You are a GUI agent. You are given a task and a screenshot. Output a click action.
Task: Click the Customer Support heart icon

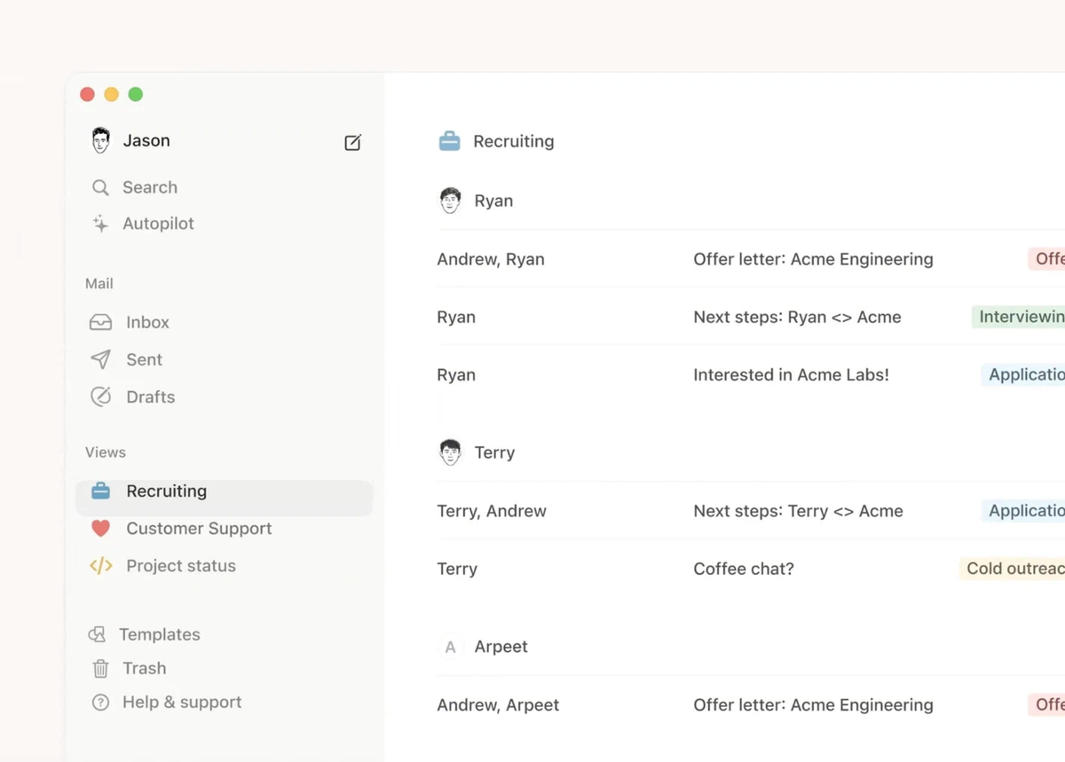100,529
